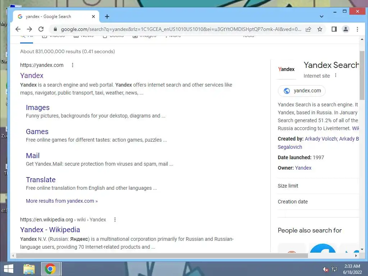
Task: Open Yandex owner link
Action: click(303, 168)
